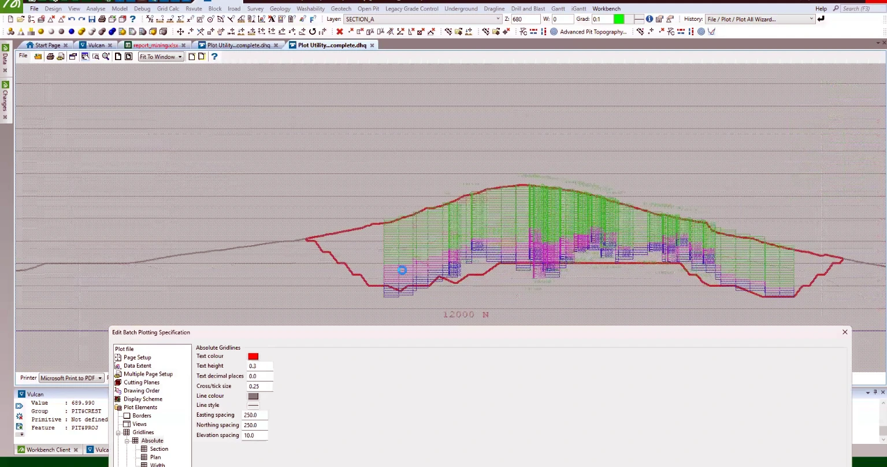Click the undo arrow icon
Viewport: 887px width, 467px height.
pos(72,19)
